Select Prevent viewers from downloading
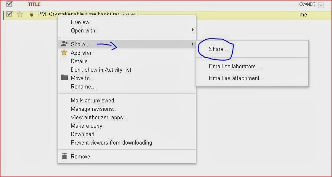Screen dimensions: 332x177 point(111,143)
